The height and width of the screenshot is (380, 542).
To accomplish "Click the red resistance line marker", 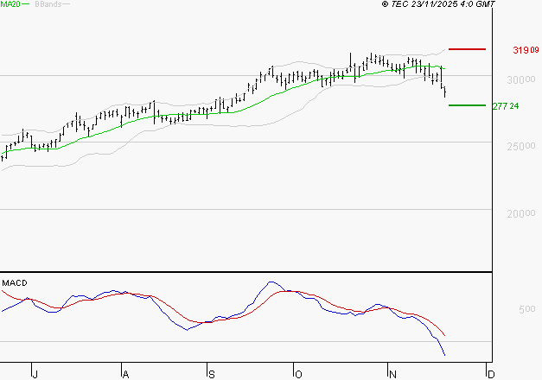I will click(467, 49).
